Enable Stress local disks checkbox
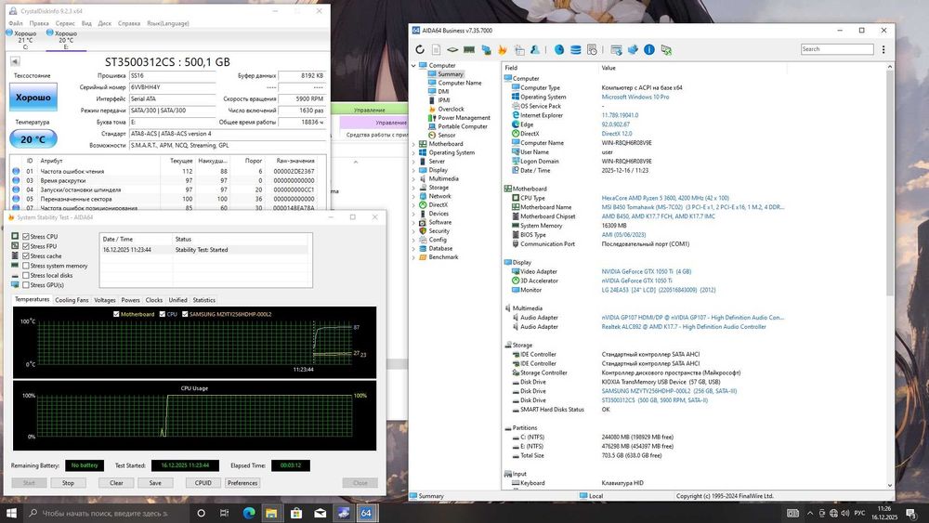The image size is (929, 523). pos(26,275)
